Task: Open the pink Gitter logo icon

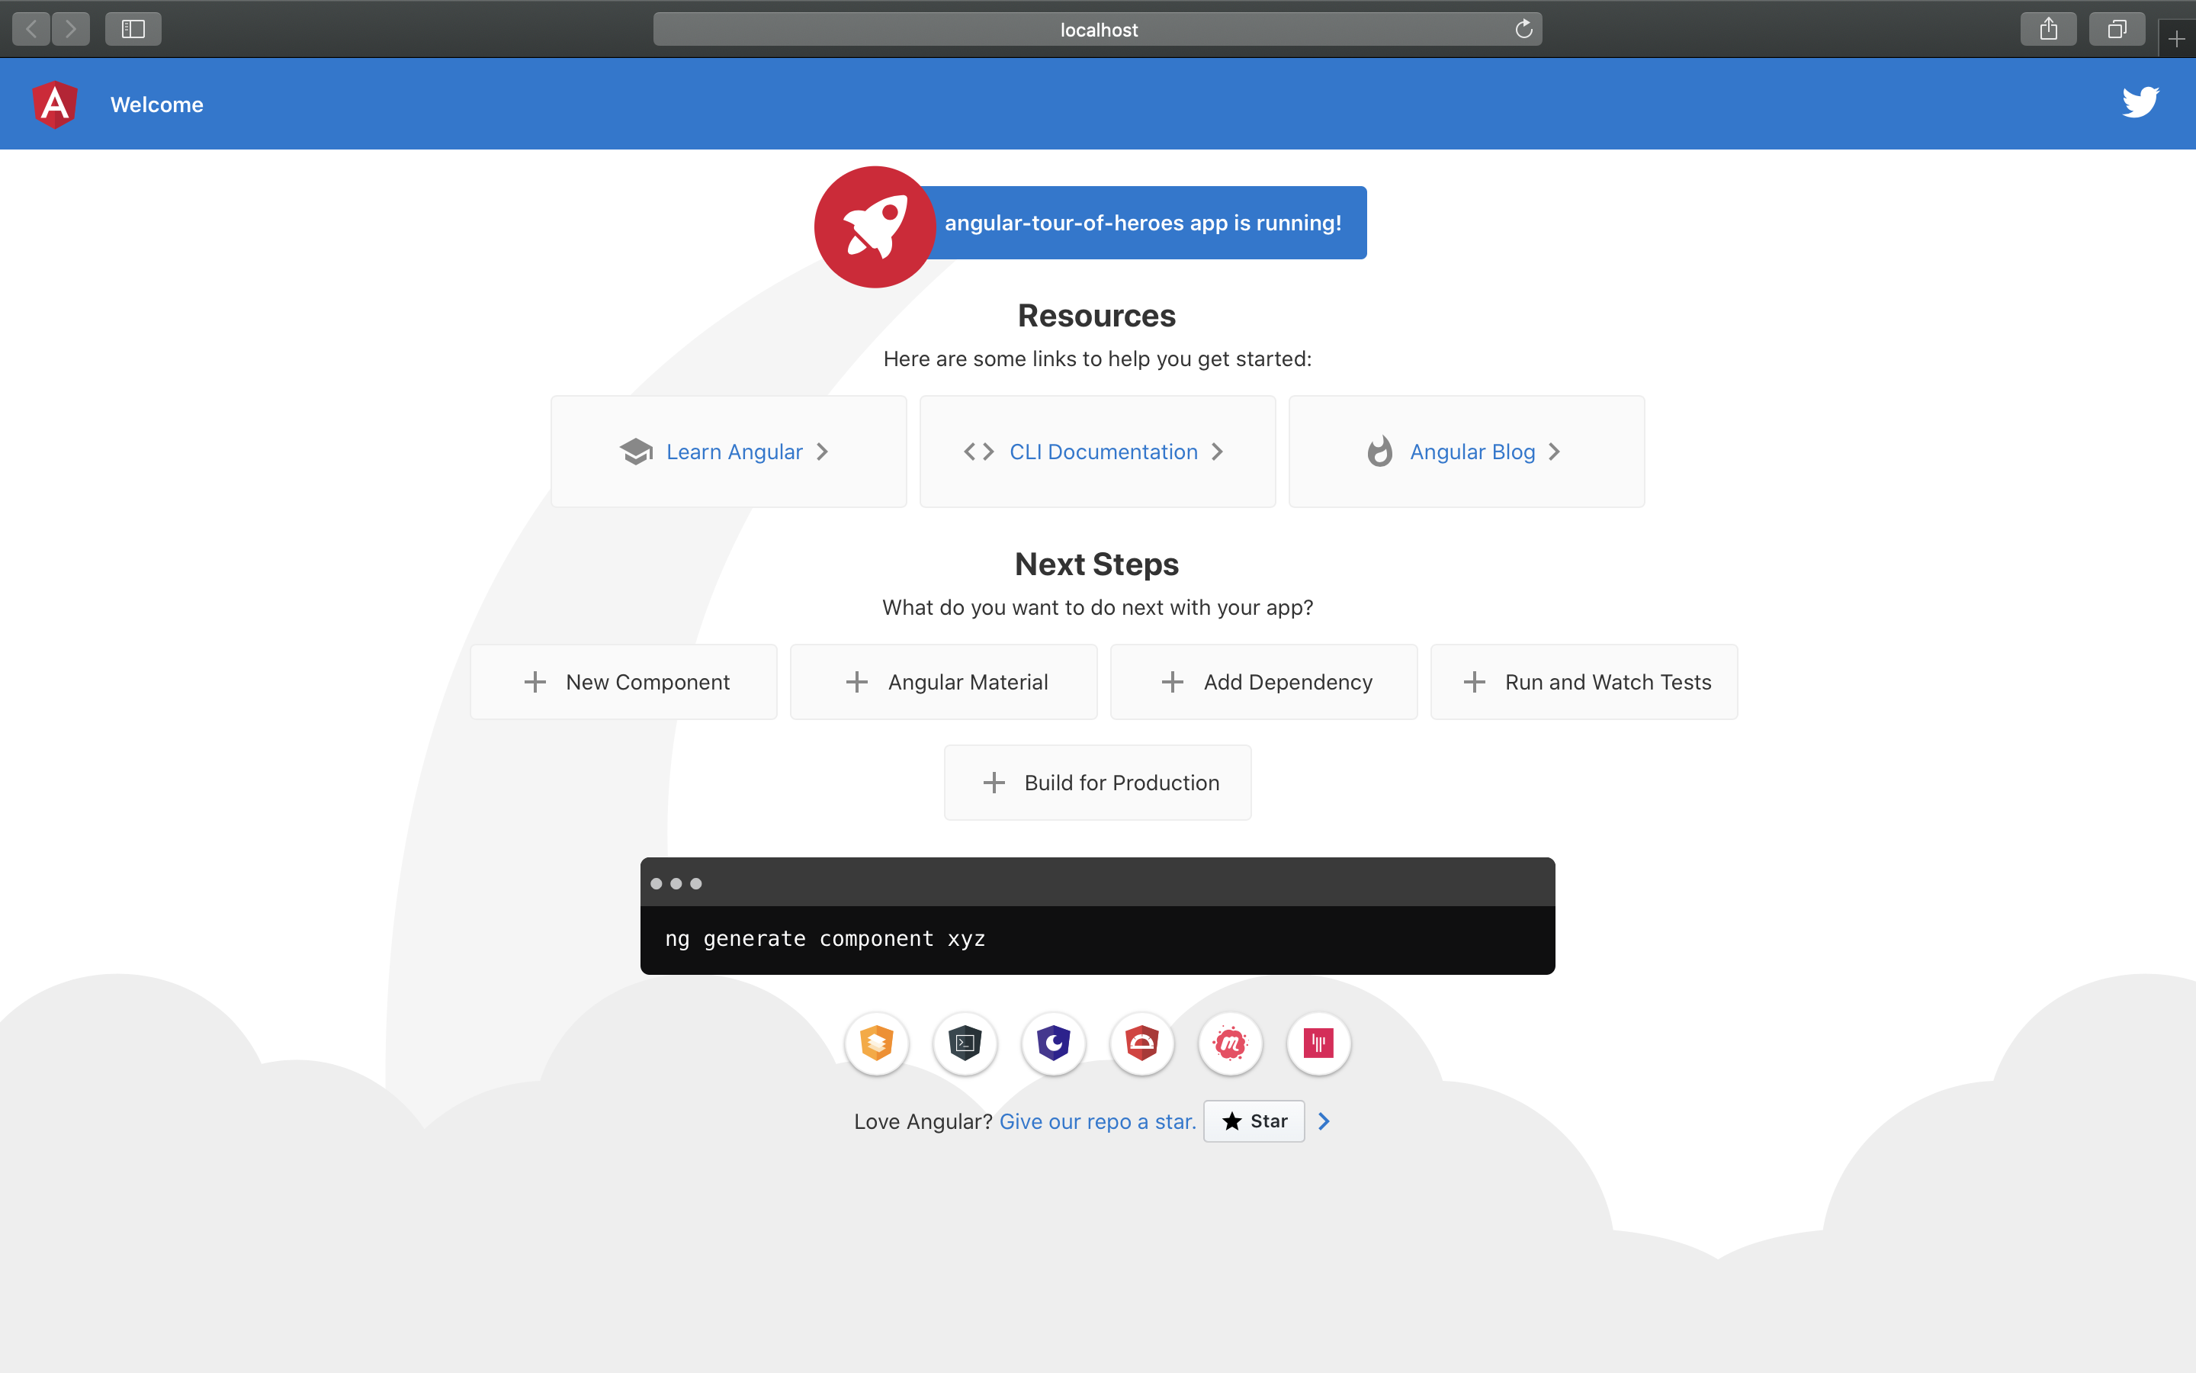Action: (1318, 1043)
